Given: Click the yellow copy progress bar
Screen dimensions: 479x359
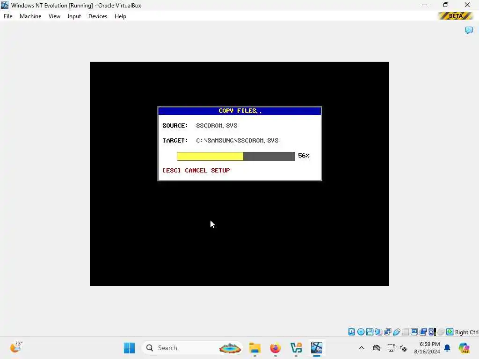Looking at the screenshot, I should tap(236, 156).
